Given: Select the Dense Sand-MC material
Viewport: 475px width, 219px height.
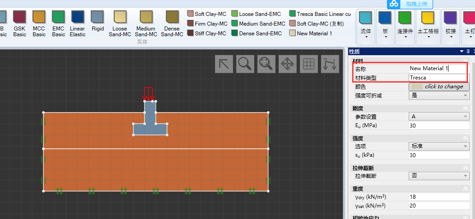Looking at the screenshot, I should pos(172,24).
